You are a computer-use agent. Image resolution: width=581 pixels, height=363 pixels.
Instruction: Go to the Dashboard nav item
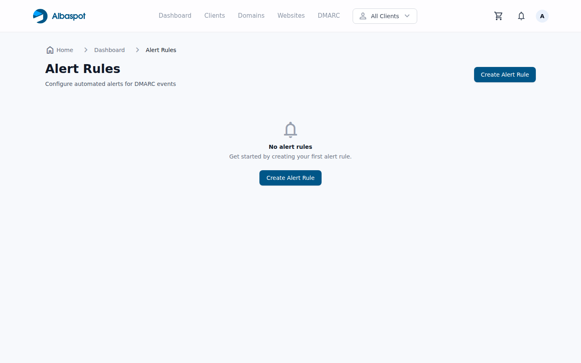[x=175, y=16]
